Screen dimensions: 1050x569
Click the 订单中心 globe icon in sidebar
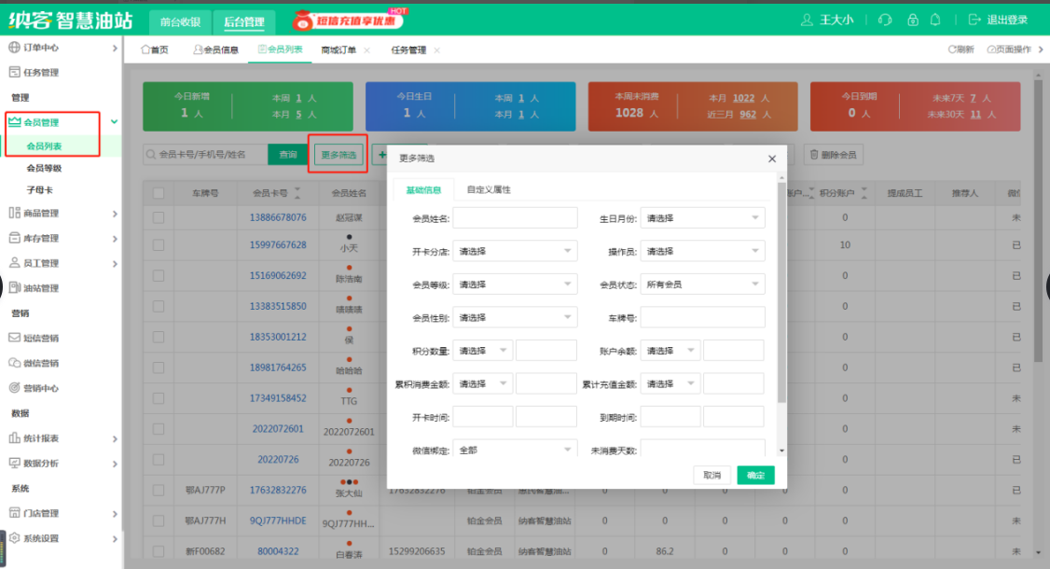[14, 48]
